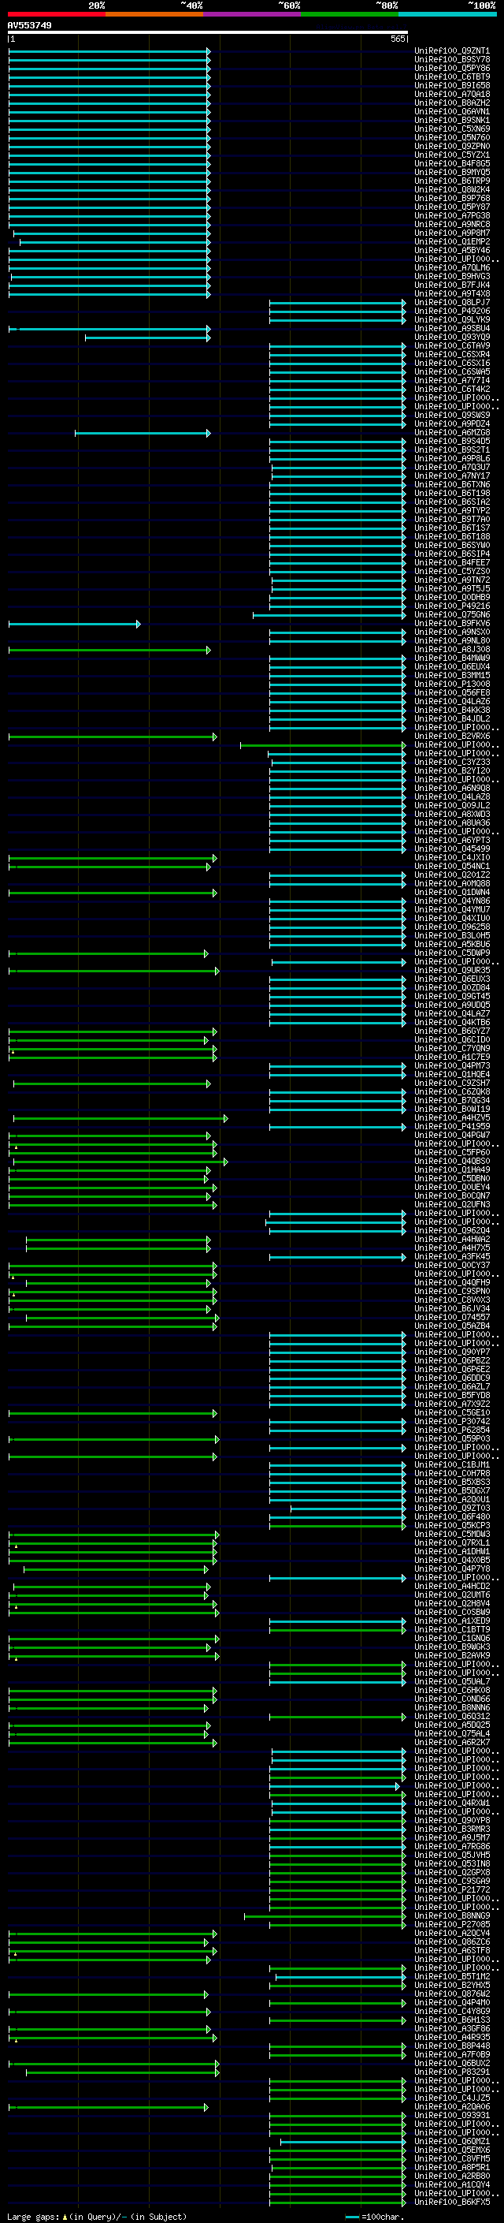Click the UniRef100_C6SWA5 label
The image size is (504, 2223).
(452, 372)
